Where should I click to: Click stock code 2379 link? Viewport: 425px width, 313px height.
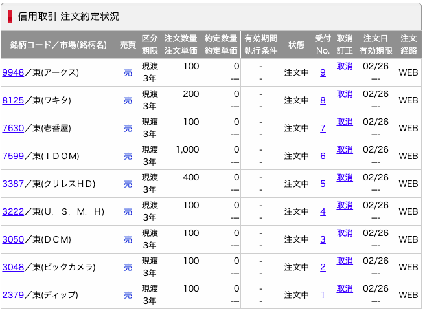tap(13, 295)
